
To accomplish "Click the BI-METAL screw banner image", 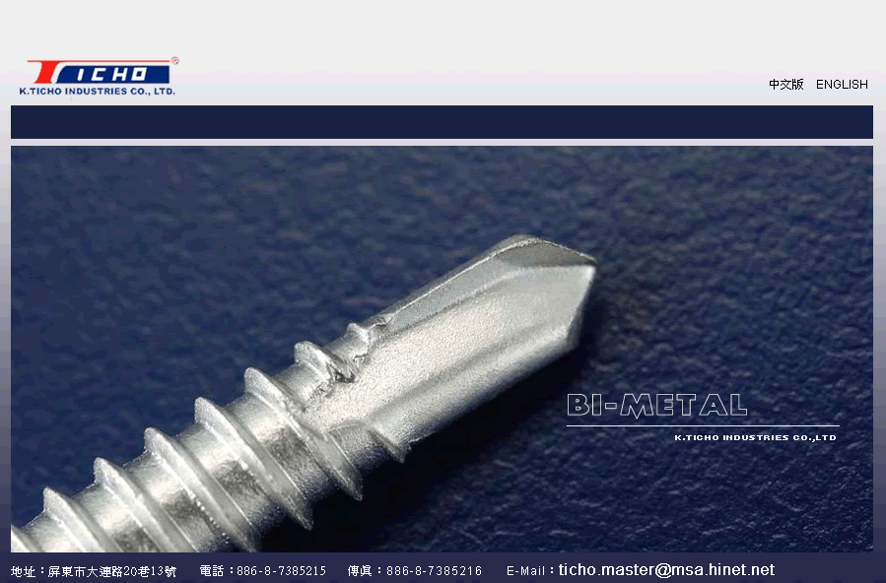I will coord(442,349).
